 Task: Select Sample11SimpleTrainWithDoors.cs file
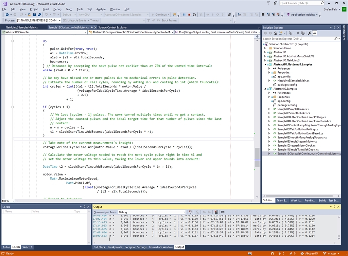pos(298,150)
